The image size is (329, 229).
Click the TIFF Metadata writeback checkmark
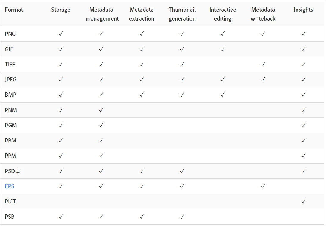pos(263,64)
